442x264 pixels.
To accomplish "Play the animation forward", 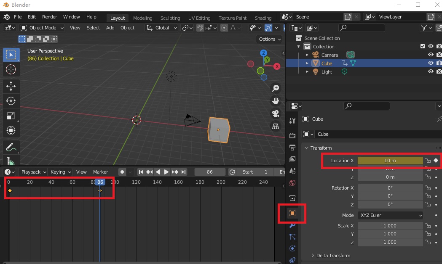I will tap(166, 172).
